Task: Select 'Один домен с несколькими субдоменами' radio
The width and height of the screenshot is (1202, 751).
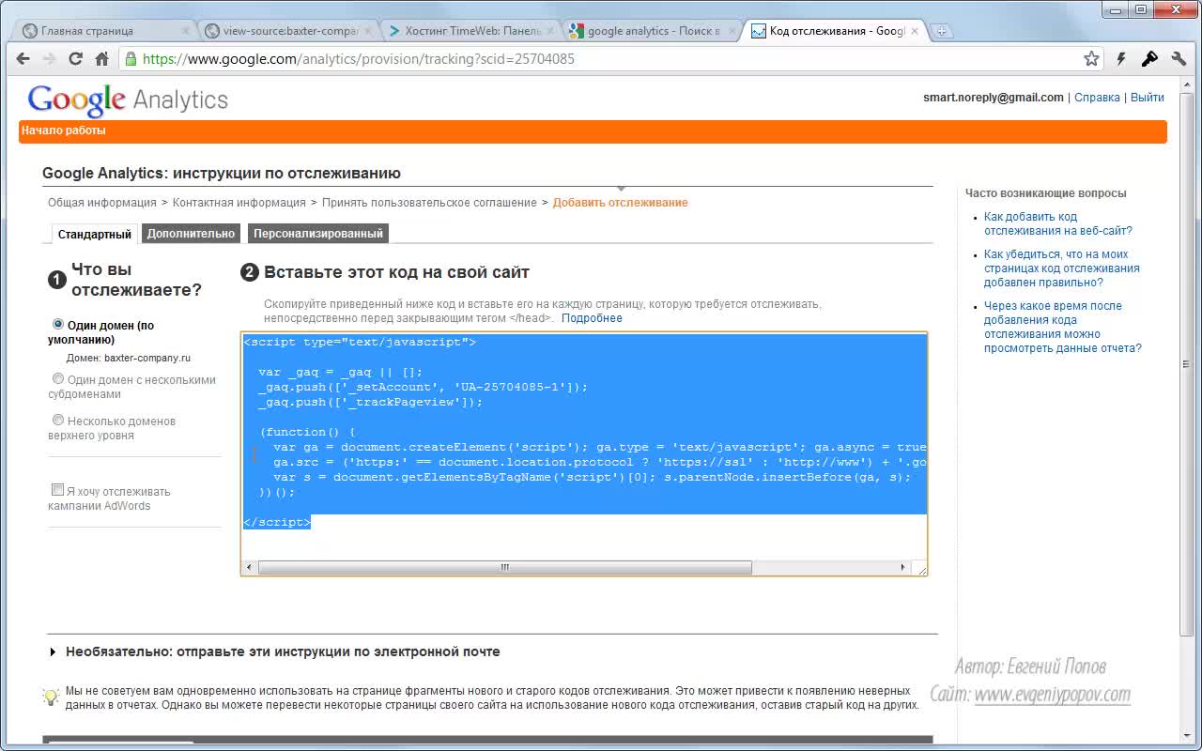Action: (x=58, y=378)
